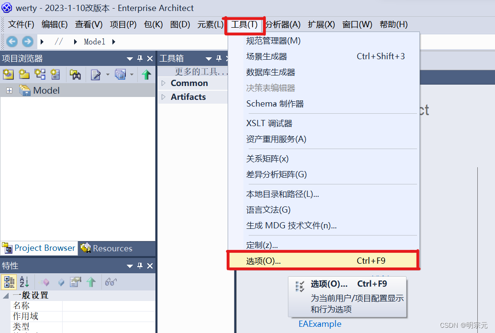Select 规范管理器(M) from the menu

[x=324, y=41]
